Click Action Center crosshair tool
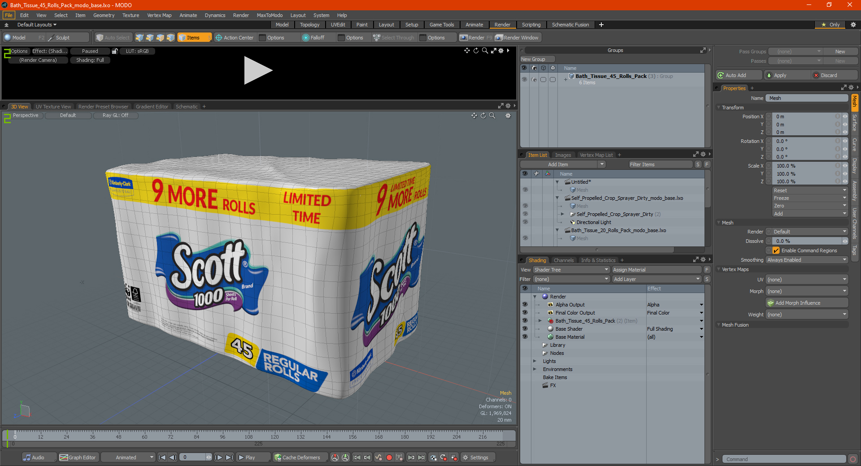 (235, 38)
